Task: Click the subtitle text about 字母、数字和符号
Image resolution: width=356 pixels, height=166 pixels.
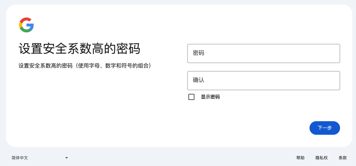Action: coord(85,66)
